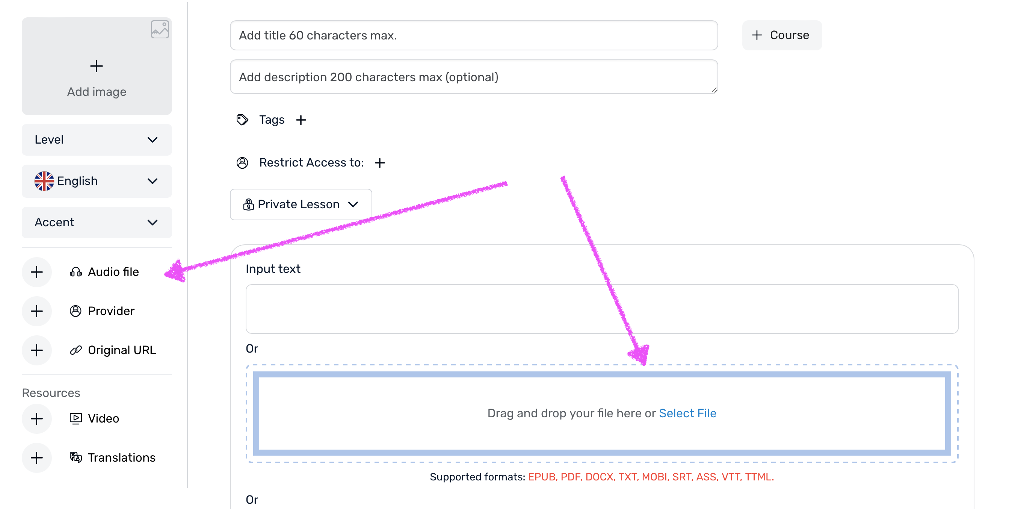Add a tag with the Tags plus
This screenshot has height=509, width=1015.
(301, 120)
